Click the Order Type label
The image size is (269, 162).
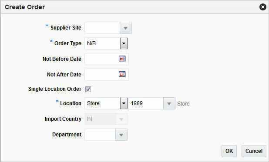click(x=68, y=43)
